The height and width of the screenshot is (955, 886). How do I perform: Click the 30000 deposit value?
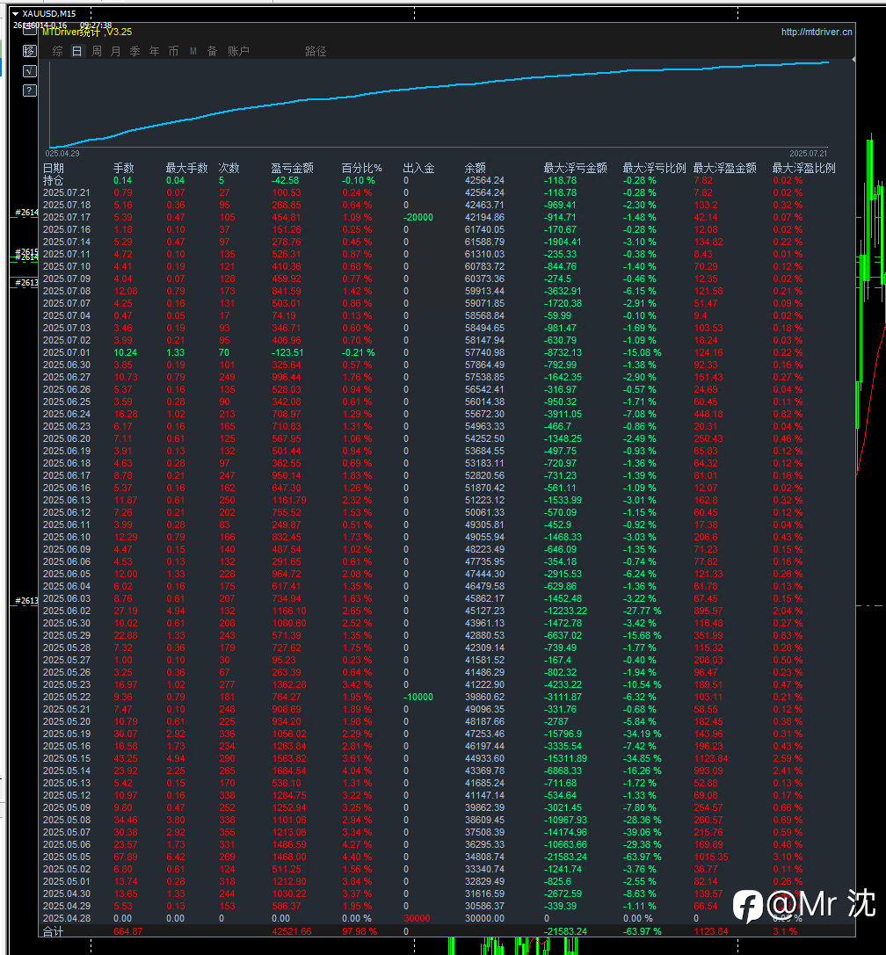click(417, 918)
